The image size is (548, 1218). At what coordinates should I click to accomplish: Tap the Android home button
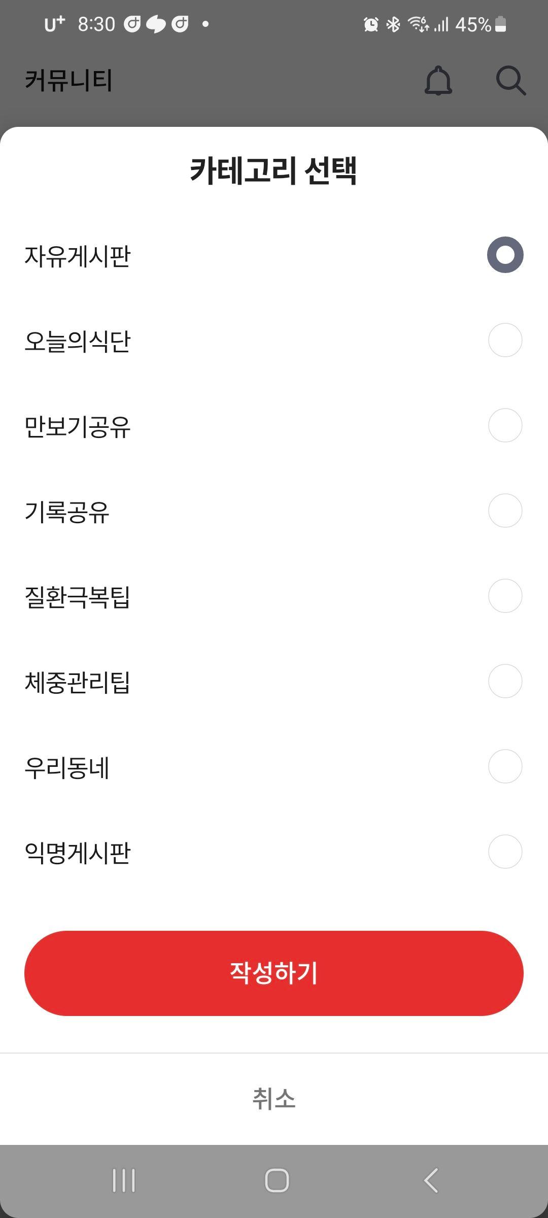(x=277, y=1180)
